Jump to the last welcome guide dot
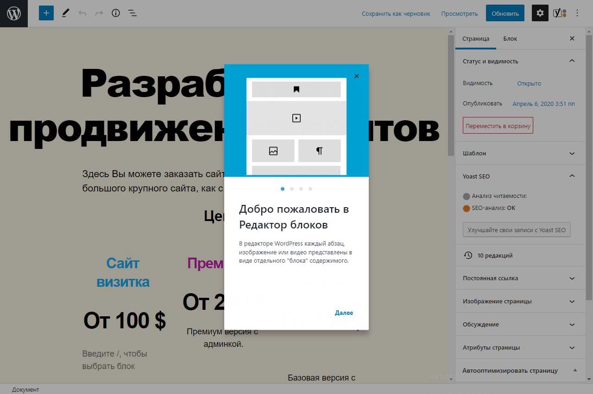 (310, 189)
